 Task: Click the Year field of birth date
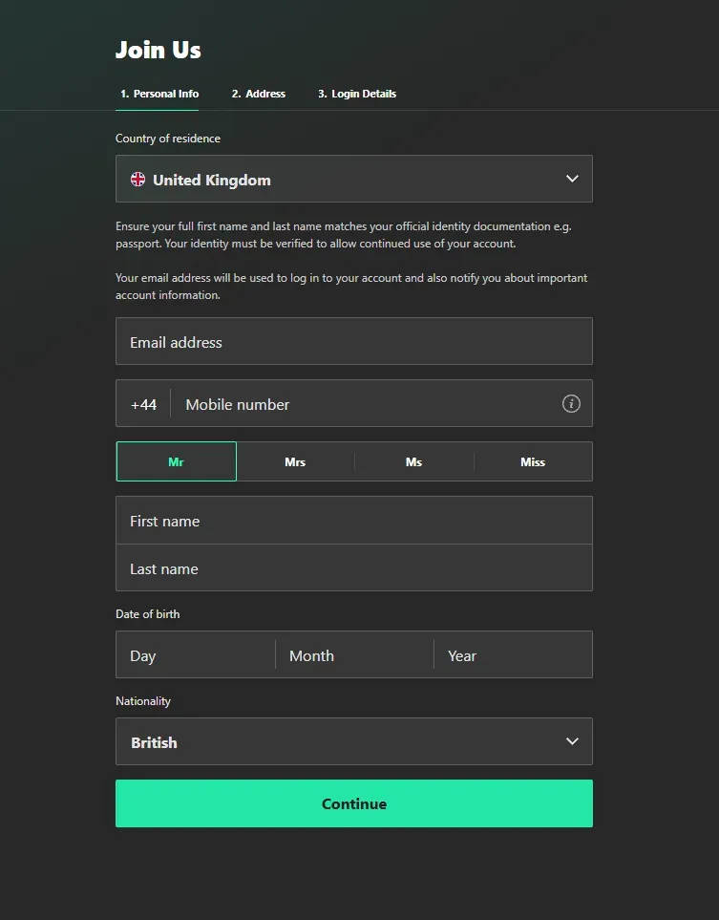click(x=513, y=655)
